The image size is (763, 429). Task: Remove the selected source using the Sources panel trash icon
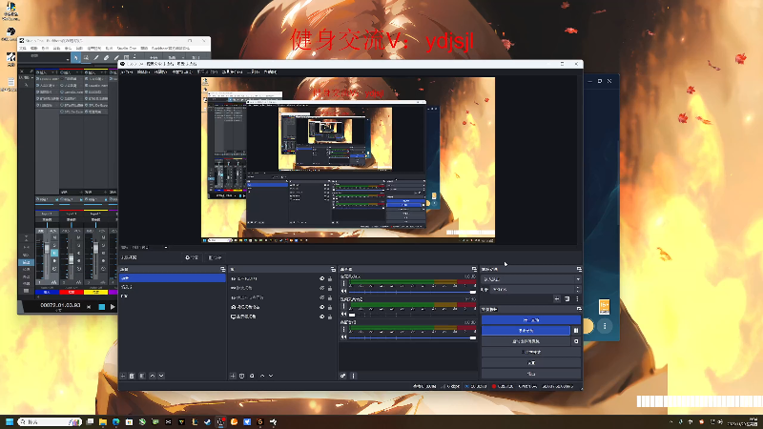click(x=242, y=376)
